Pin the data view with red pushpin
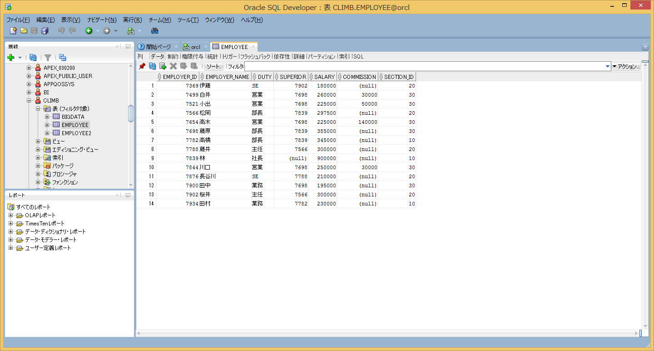The height and width of the screenshot is (351, 654). pos(142,66)
